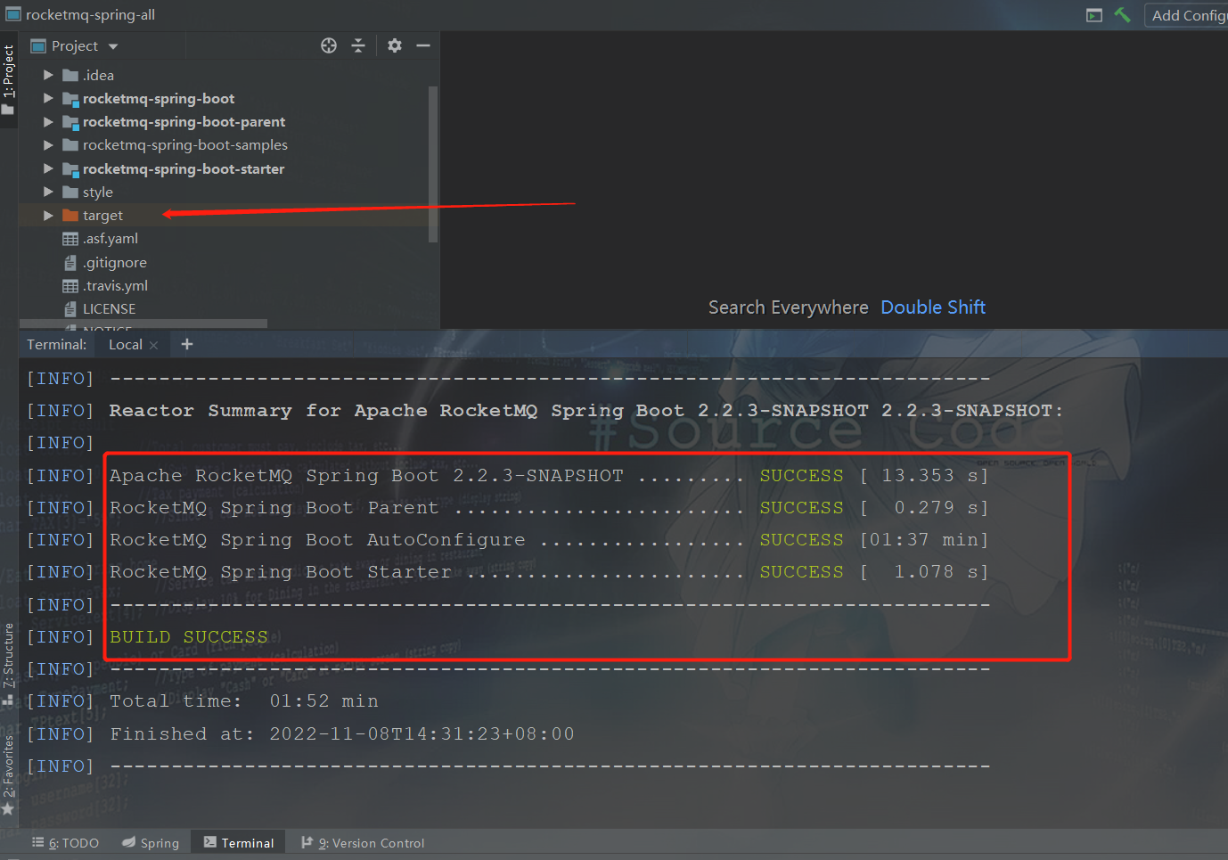Close the Local terminal tab
Image resolution: width=1228 pixels, height=860 pixels.
(x=151, y=344)
